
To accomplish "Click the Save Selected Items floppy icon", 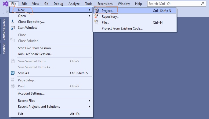I will [x=13, y=61].
